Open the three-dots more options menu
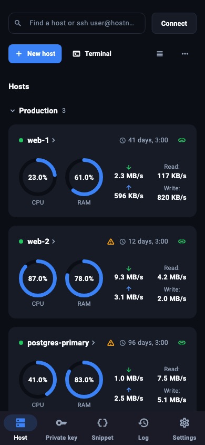 coord(185,54)
